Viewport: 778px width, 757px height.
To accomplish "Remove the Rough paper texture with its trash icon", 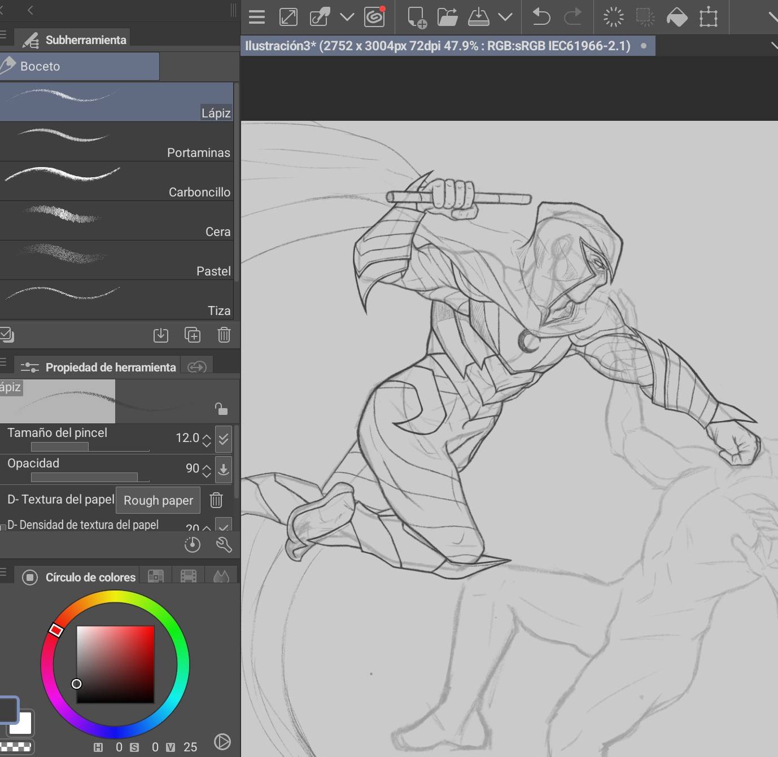I will (x=216, y=500).
